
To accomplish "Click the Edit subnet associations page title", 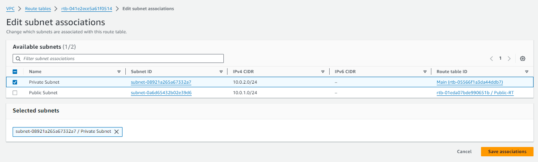I will [x=56, y=22].
